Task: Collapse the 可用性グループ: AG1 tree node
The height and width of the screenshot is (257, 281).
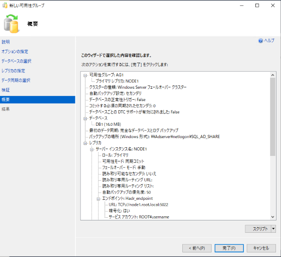Action: click(x=85, y=75)
